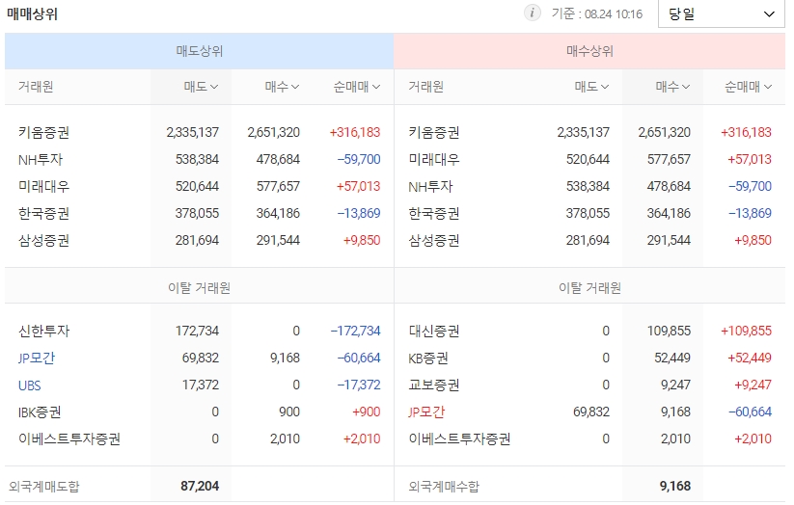Select the 매도상위 header tab

199,51
